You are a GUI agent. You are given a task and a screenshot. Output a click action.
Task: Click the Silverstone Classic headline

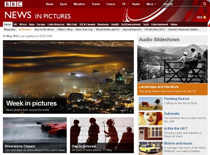click(20, 146)
